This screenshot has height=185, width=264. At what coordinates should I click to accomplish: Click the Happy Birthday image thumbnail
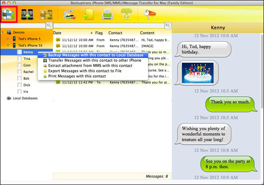coord(198,73)
